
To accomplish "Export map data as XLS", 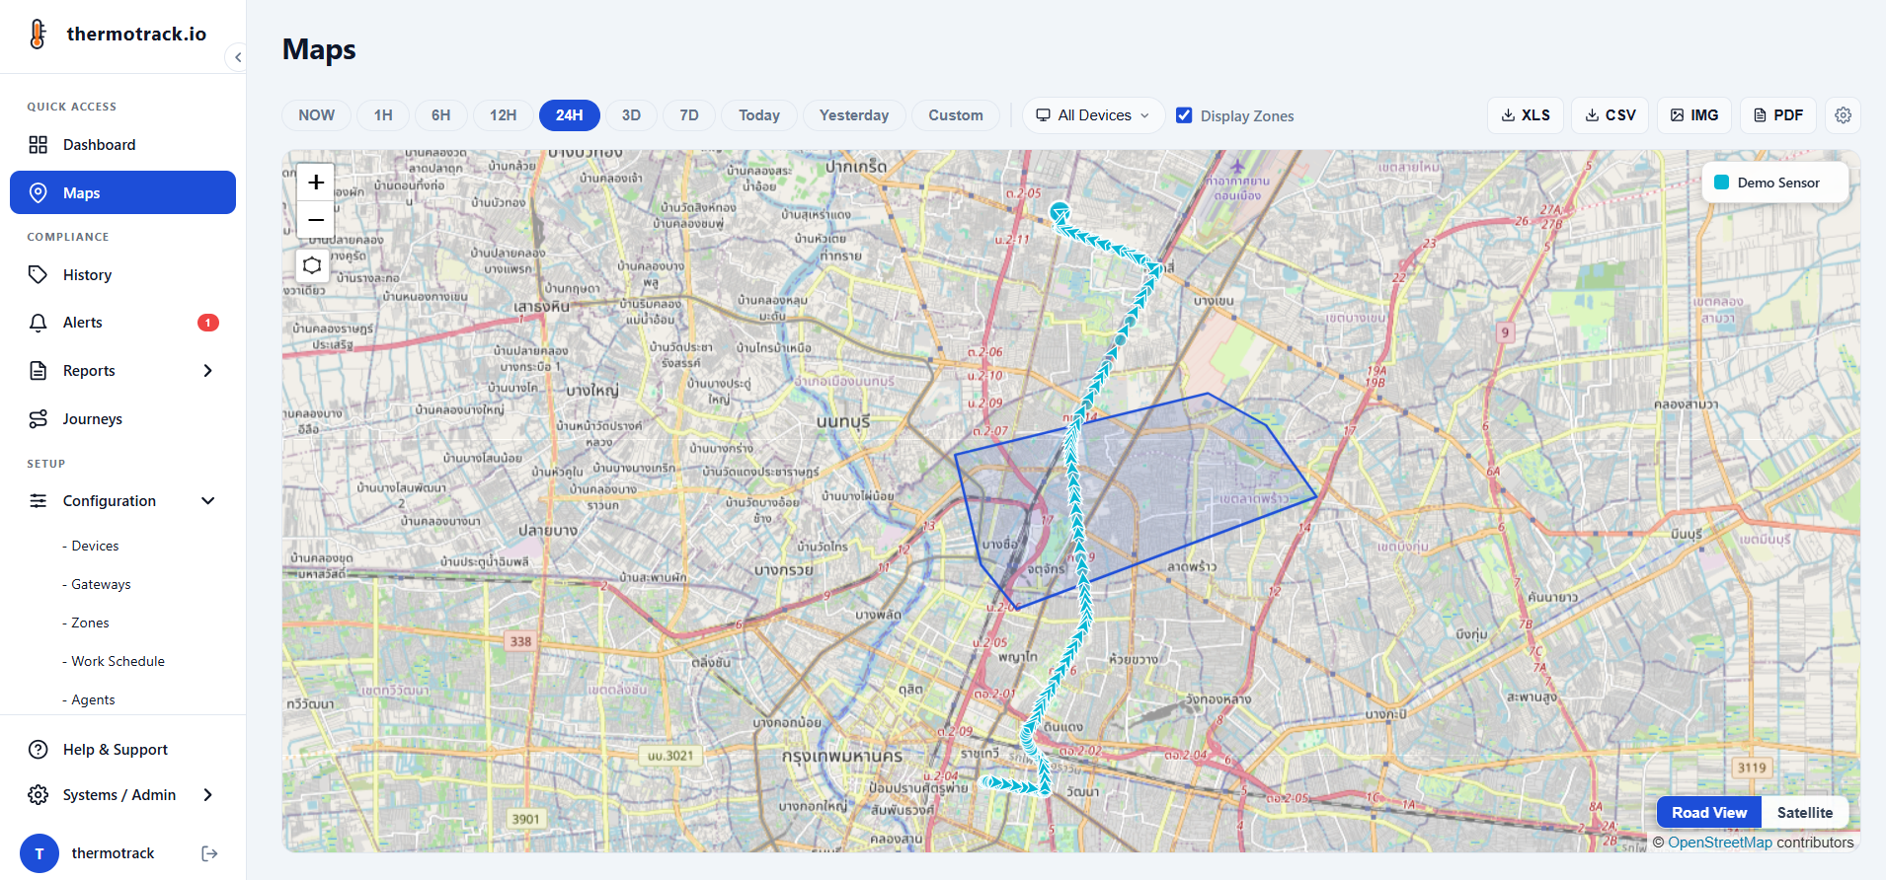I will pyautogui.click(x=1526, y=115).
